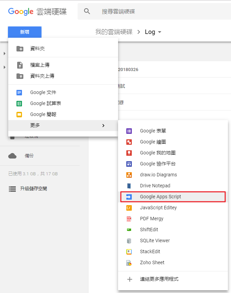Click the yellow Google Slides icon

[x=19, y=114]
